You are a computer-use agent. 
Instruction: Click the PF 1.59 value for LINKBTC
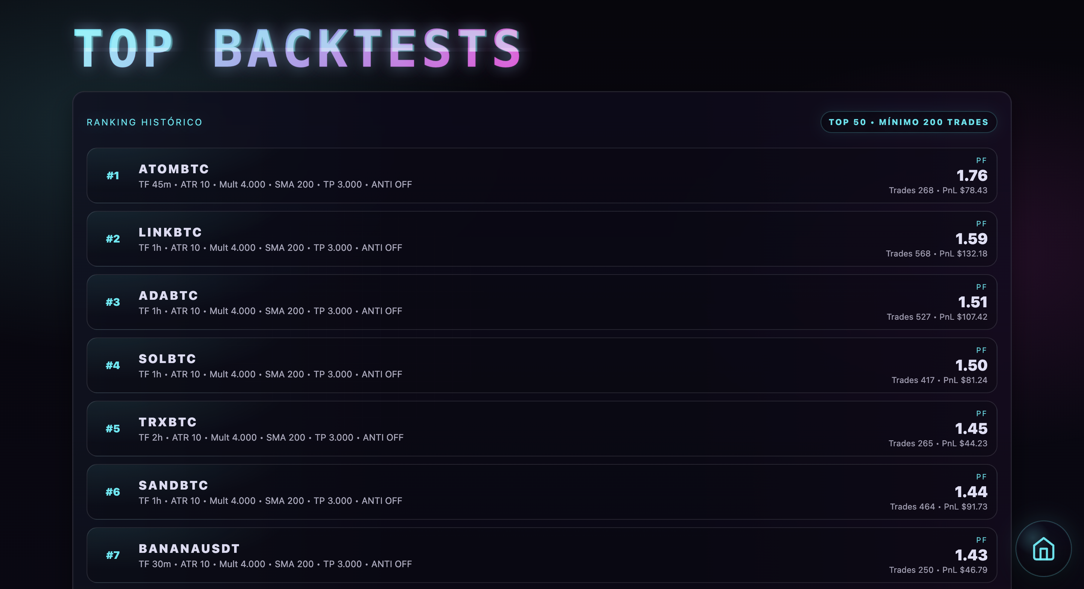pyautogui.click(x=971, y=238)
